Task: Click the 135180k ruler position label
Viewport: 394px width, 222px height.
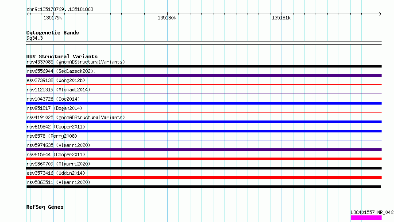Action: (167, 18)
